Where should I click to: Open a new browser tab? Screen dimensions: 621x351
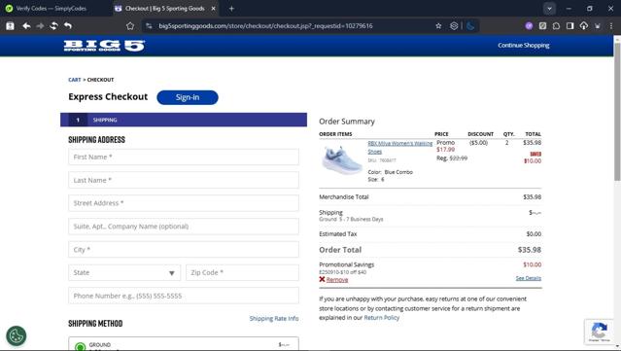[231, 9]
